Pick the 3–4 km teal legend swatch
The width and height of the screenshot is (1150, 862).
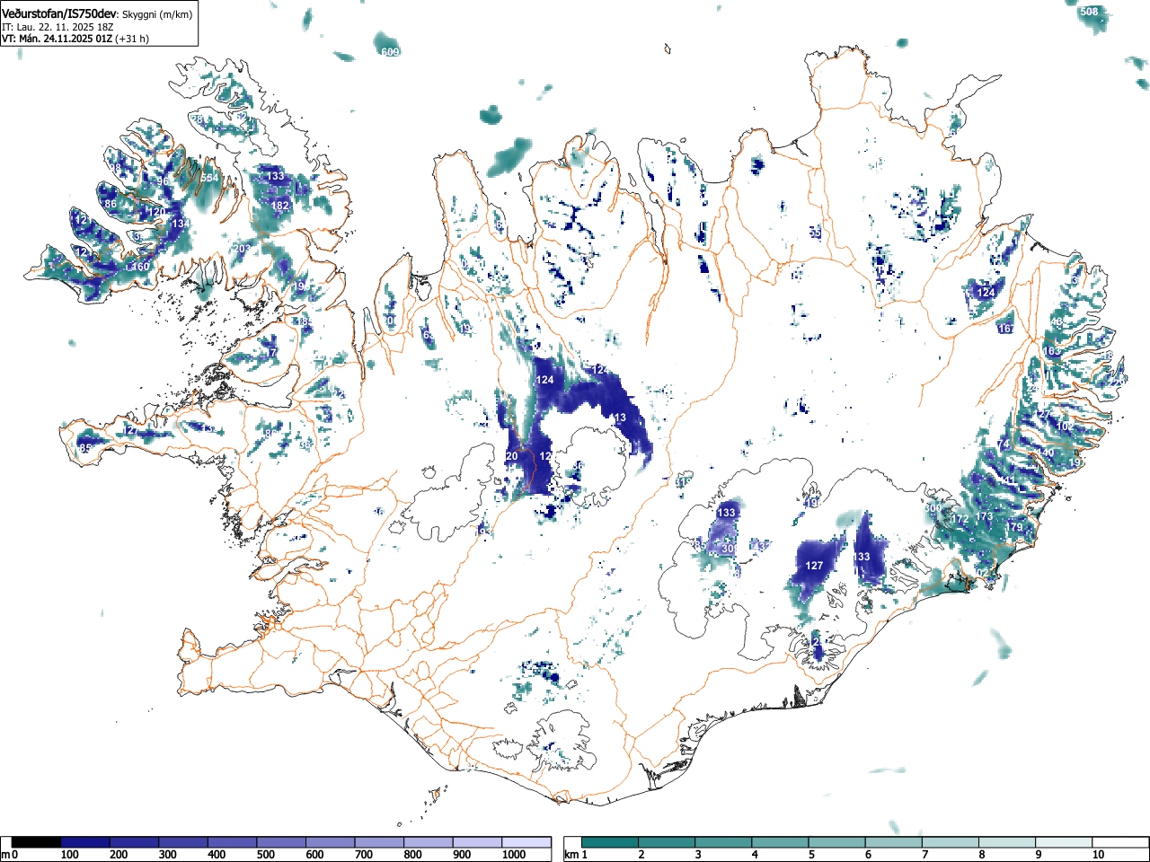[x=725, y=842]
